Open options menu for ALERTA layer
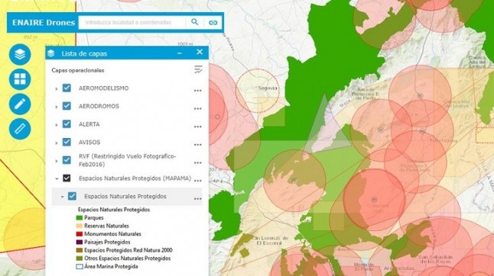Screen dimensions: 494x276 (x=197, y=127)
